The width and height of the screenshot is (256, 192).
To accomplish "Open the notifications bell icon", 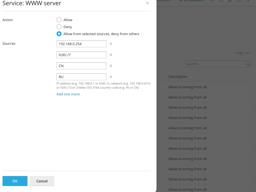I will point(211,1).
